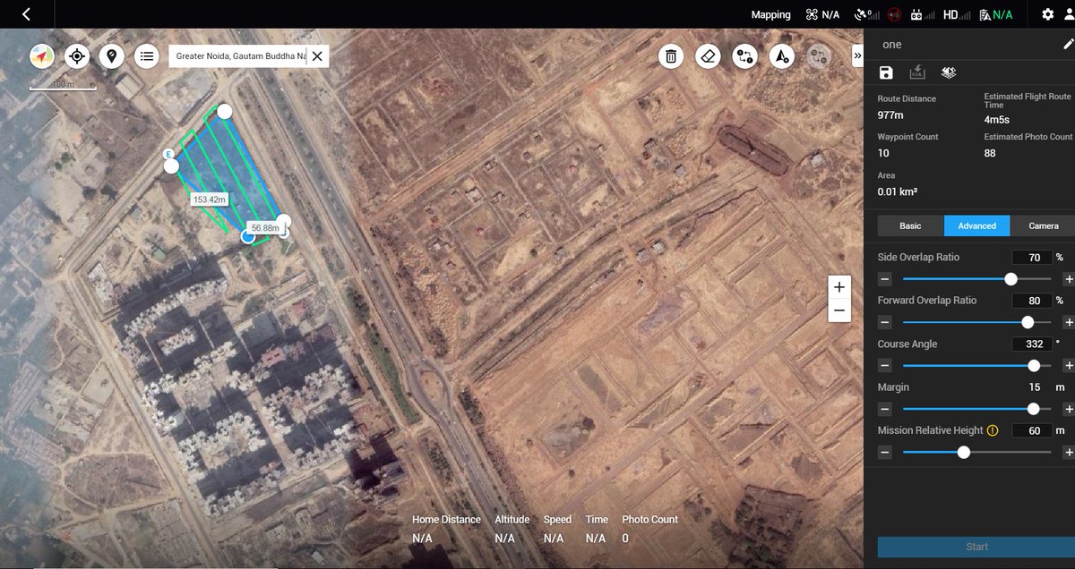Click the Mission Relative Height value field

click(1033, 430)
